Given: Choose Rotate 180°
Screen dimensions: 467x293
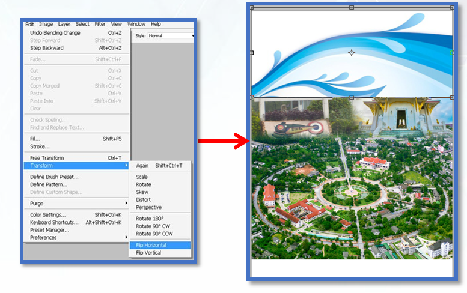Looking at the screenshot, I should [x=160, y=219].
